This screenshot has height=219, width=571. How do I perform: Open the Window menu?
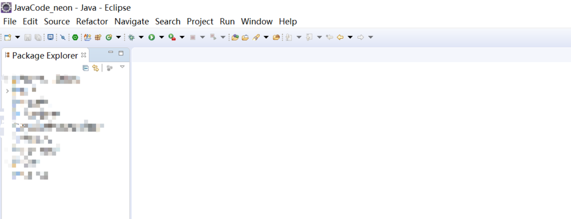point(257,22)
